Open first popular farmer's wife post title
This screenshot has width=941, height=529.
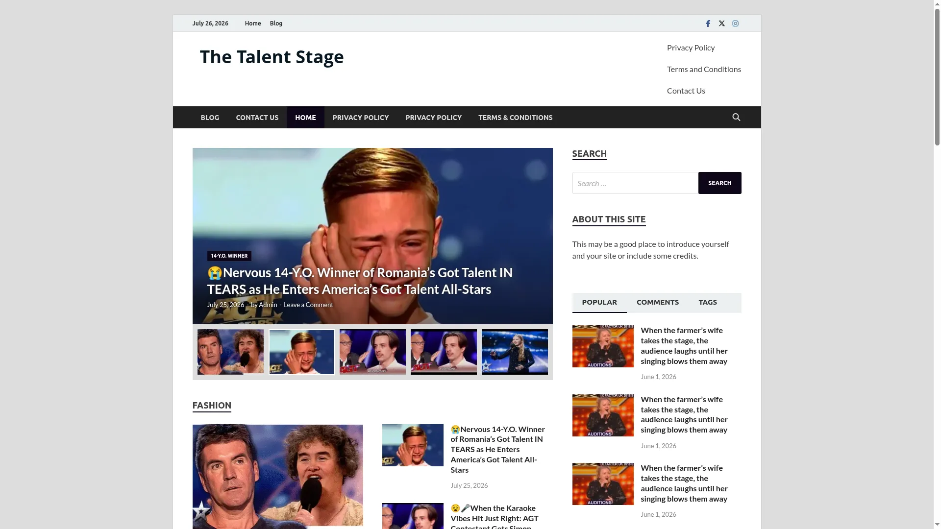click(684, 346)
